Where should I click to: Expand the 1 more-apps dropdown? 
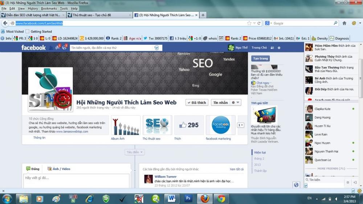click(x=241, y=125)
